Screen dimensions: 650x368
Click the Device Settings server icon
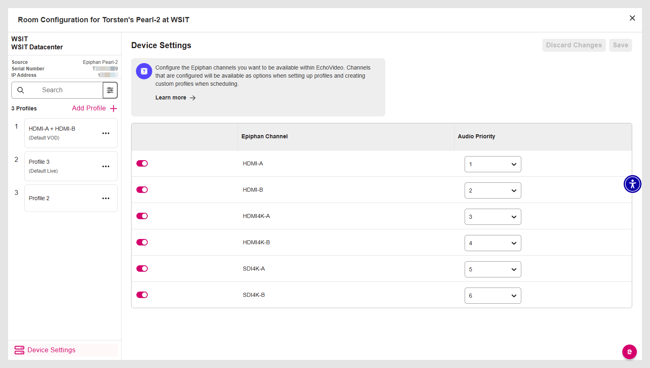pos(19,350)
